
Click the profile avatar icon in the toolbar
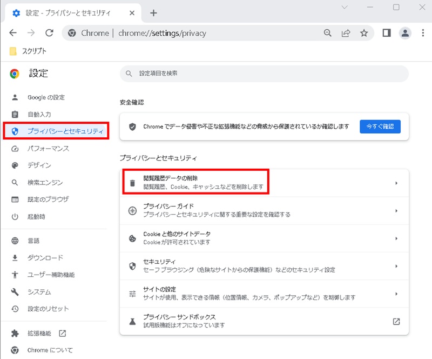click(x=406, y=33)
